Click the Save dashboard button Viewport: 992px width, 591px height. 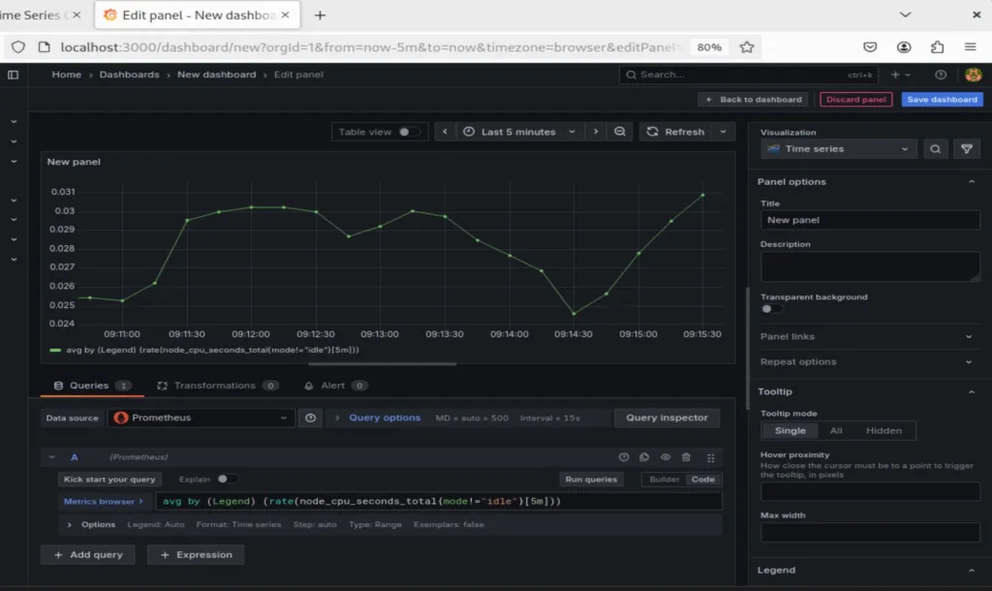(942, 100)
